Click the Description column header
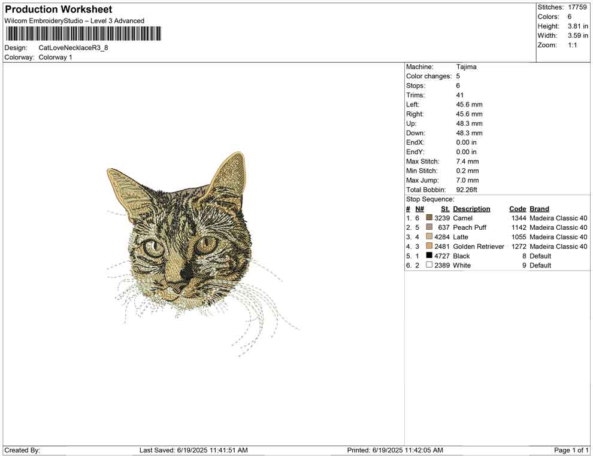 (471, 209)
